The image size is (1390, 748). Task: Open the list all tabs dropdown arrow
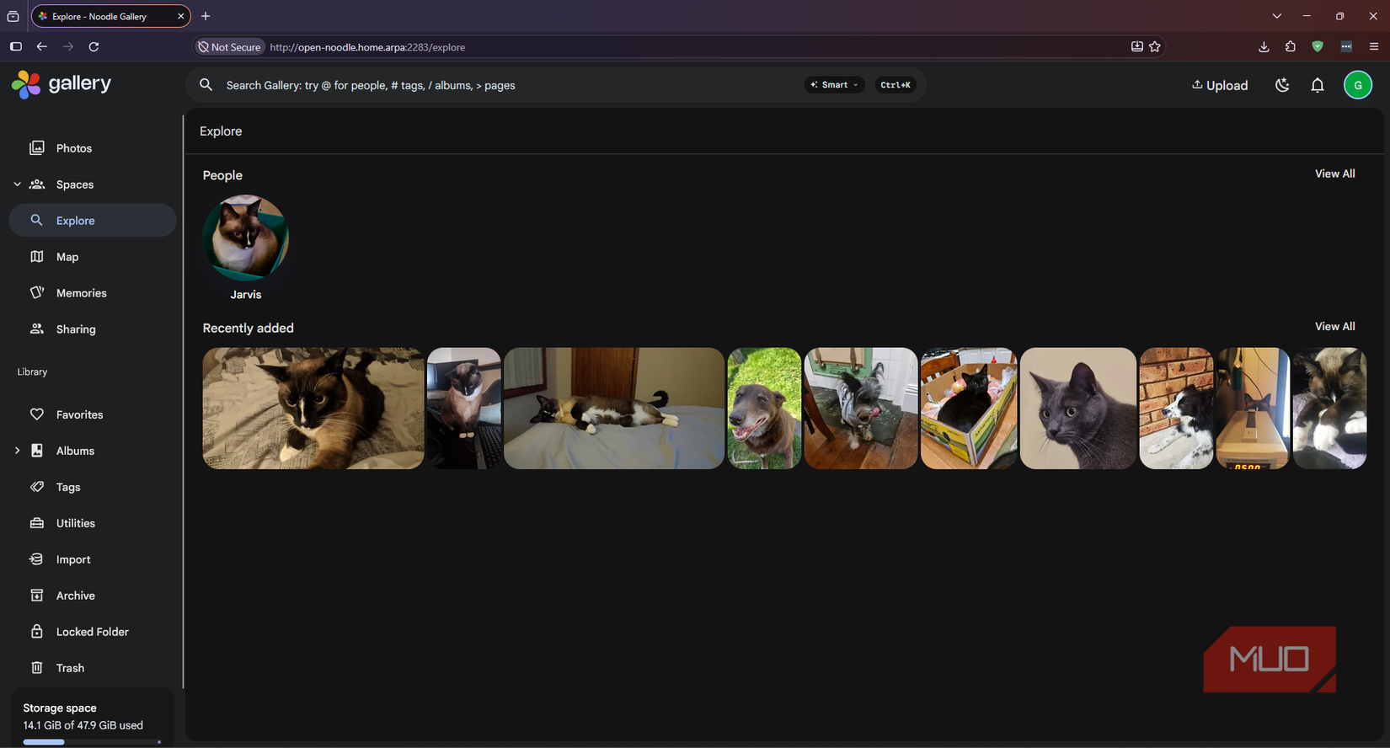pos(1277,16)
